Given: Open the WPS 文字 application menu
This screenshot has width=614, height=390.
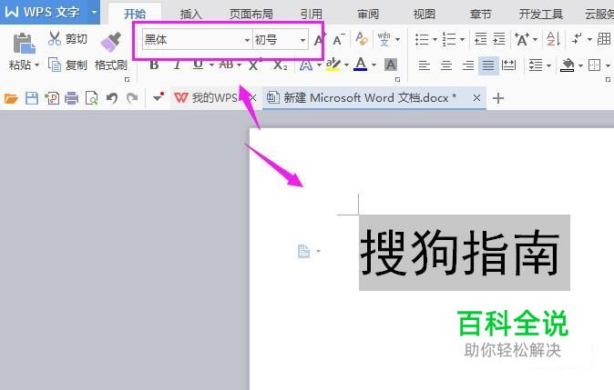Looking at the screenshot, I should click(x=50, y=12).
